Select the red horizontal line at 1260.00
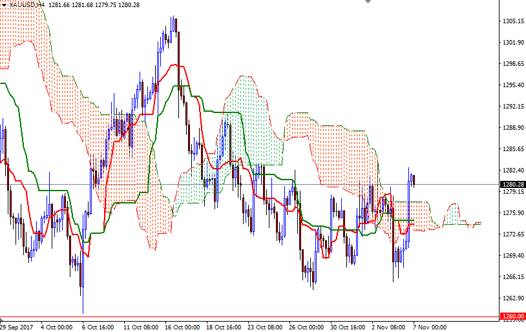The image size is (526, 332). [x=249, y=316]
